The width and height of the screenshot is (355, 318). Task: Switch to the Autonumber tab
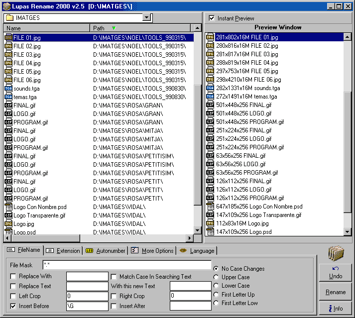click(x=106, y=251)
